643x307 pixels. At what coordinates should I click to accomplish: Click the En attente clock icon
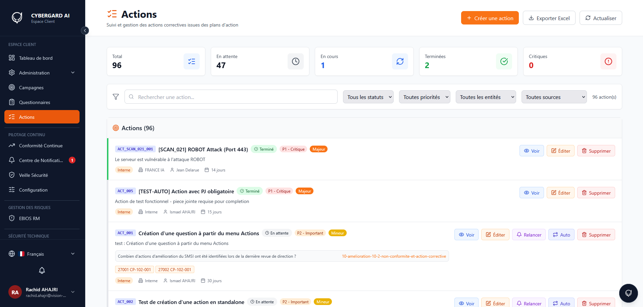pos(296,61)
